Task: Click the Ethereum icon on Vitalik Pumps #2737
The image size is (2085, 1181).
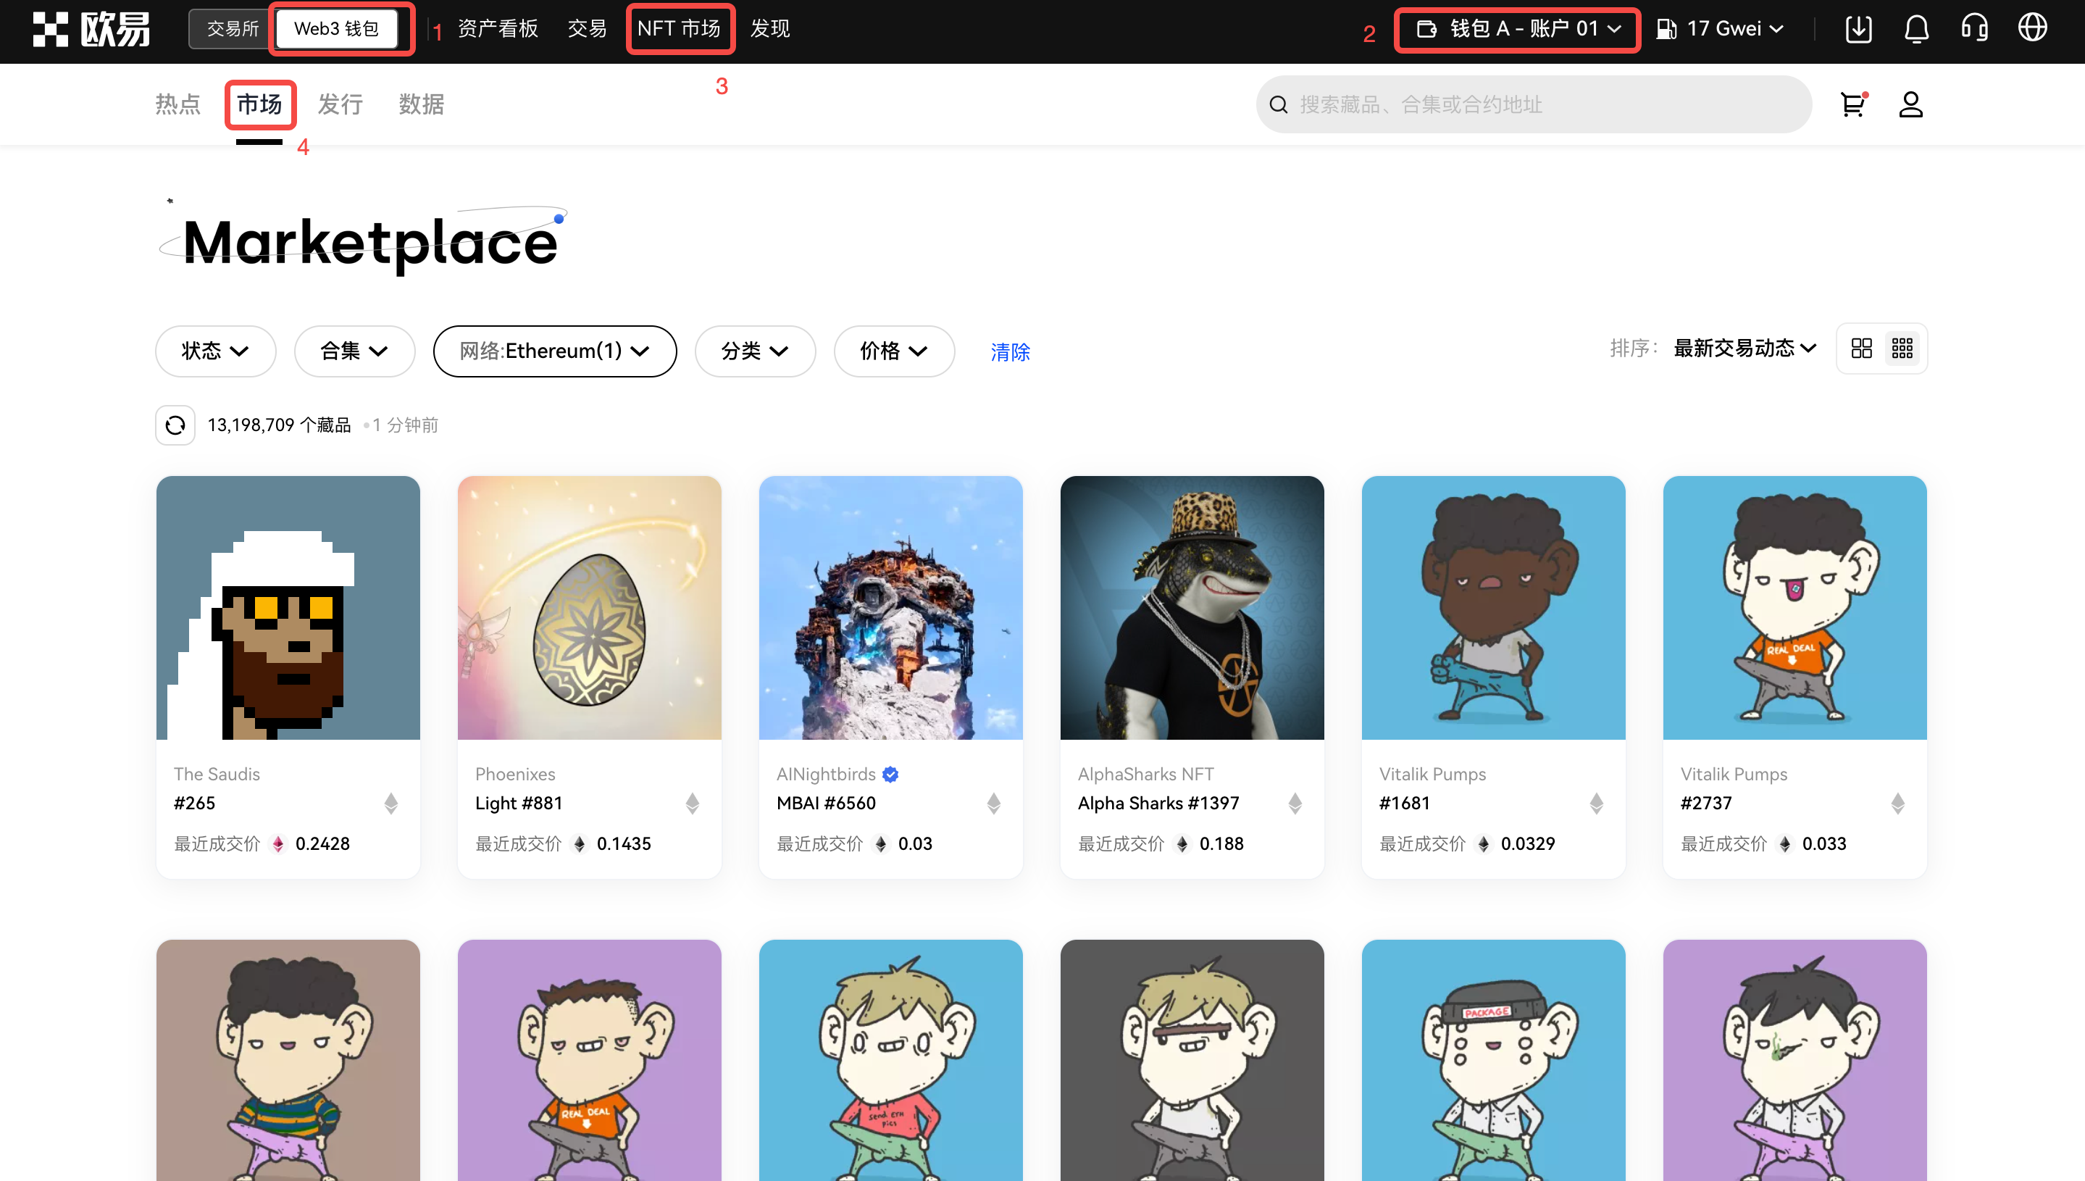Action: 1897,803
